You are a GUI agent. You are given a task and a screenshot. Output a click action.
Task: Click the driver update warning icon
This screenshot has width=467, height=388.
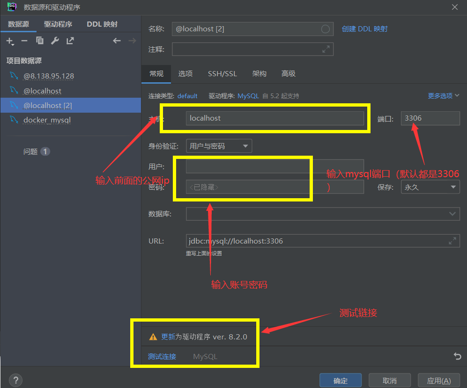[x=153, y=337]
